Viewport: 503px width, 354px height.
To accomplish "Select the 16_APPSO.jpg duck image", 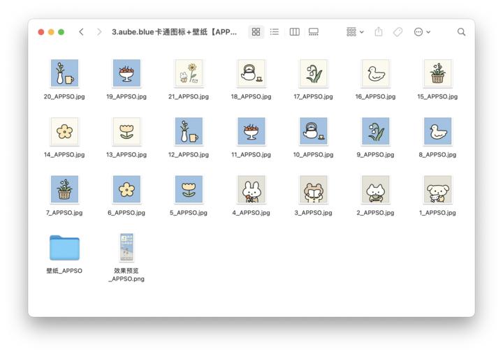I will coord(375,73).
